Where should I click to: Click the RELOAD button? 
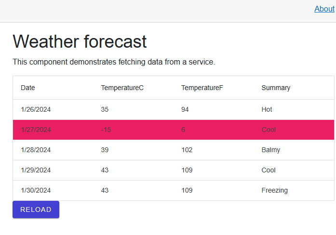click(36, 209)
